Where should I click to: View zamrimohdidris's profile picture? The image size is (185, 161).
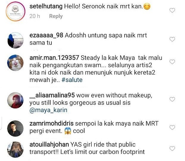15,128
